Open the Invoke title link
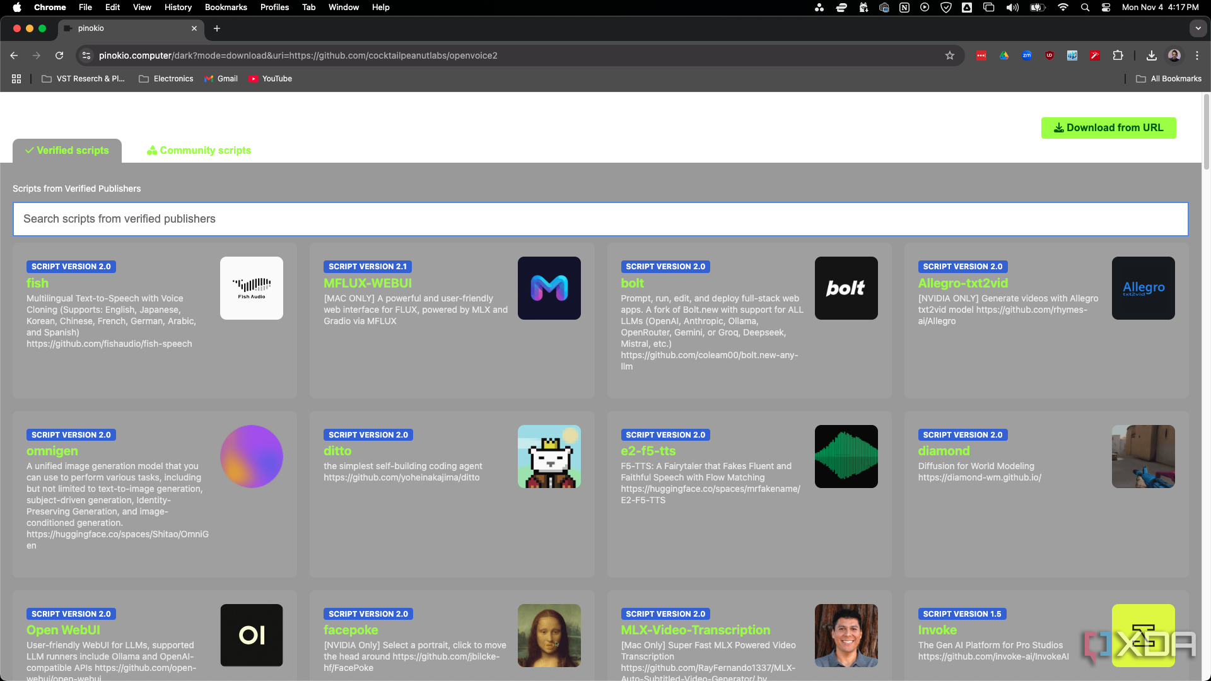This screenshot has height=681, width=1211. 937,631
